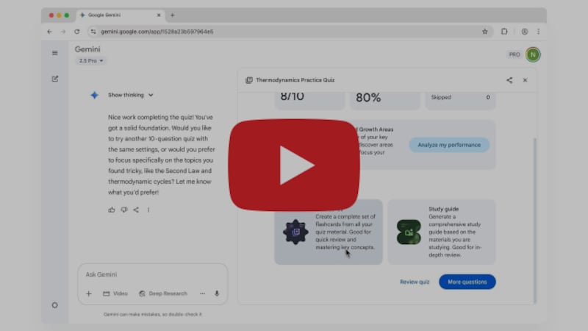The image size is (588, 331).
Task: Click the PRO badge
Action: click(x=514, y=54)
